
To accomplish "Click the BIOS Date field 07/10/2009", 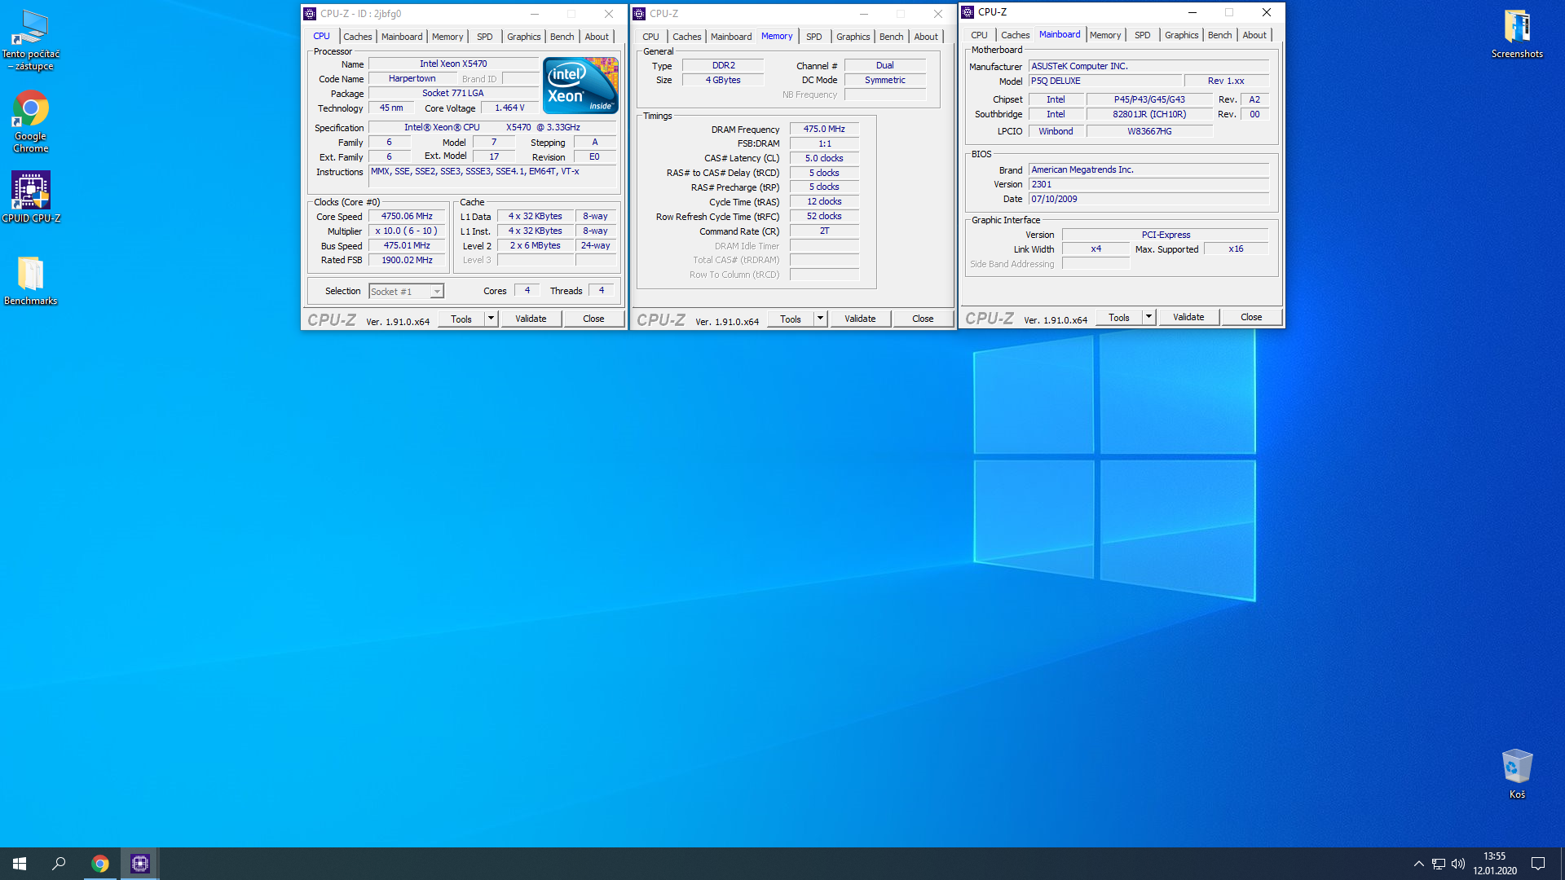I will click(x=1148, y=199).
